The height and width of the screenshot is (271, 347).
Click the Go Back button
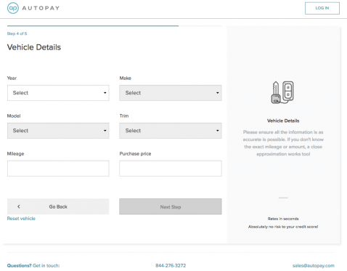coord(58,206)
